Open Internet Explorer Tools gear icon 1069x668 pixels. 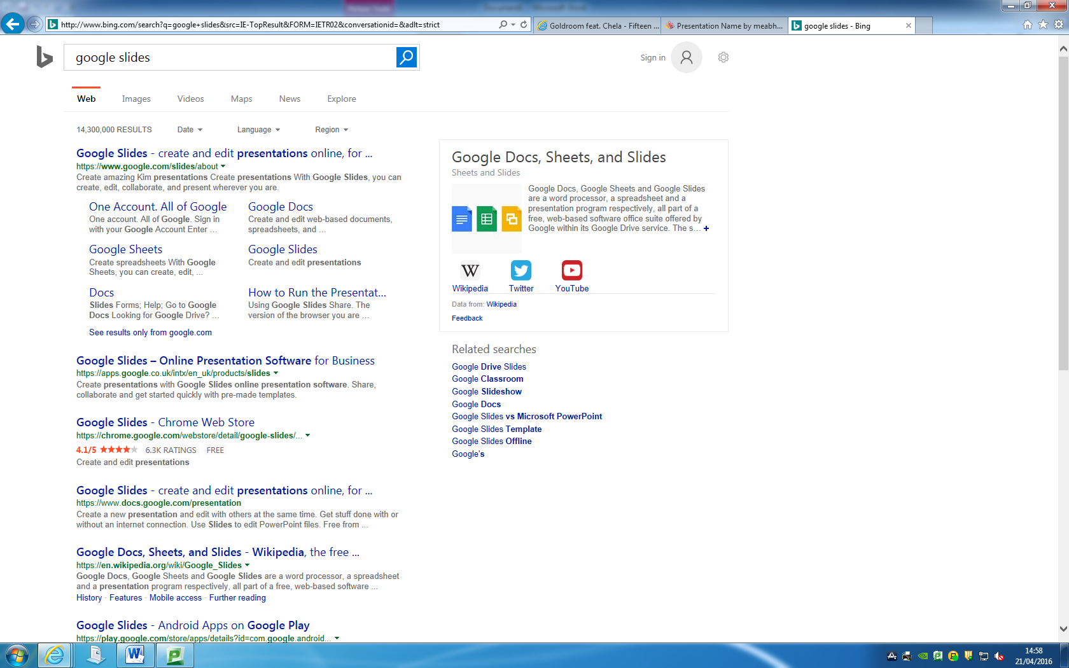coord(1058,24)
